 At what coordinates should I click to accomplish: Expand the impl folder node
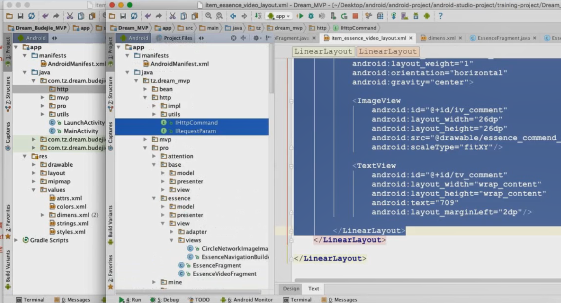tap(154, 106)
